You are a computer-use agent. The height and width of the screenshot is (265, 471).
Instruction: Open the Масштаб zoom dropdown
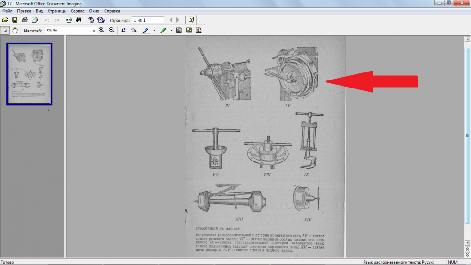tap(94, 31)
